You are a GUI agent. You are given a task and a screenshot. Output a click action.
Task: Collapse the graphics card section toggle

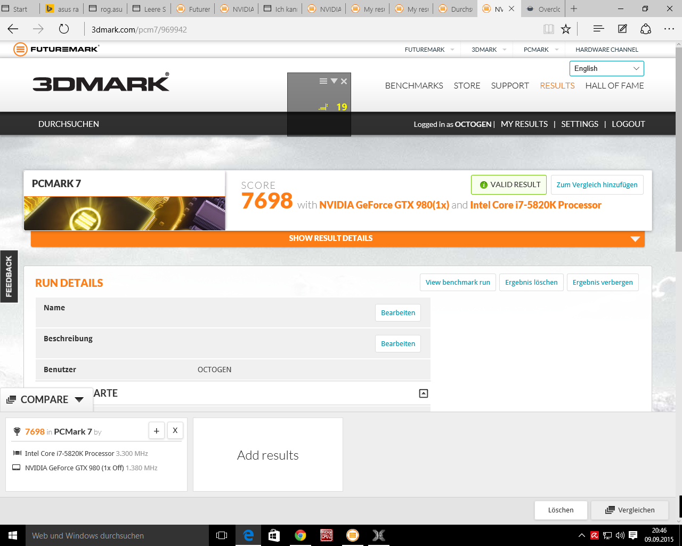pos(424,394)
